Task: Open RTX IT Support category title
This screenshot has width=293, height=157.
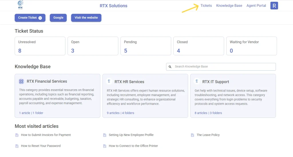Action: [216, 82]
